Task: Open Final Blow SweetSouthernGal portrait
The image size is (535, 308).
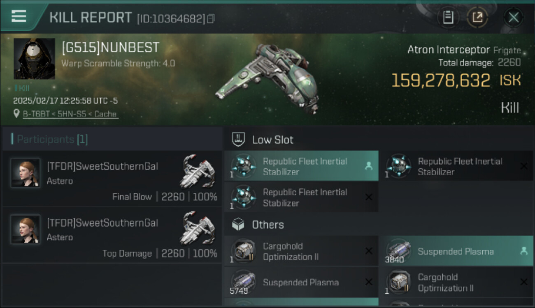Action: tap(26, 173)
